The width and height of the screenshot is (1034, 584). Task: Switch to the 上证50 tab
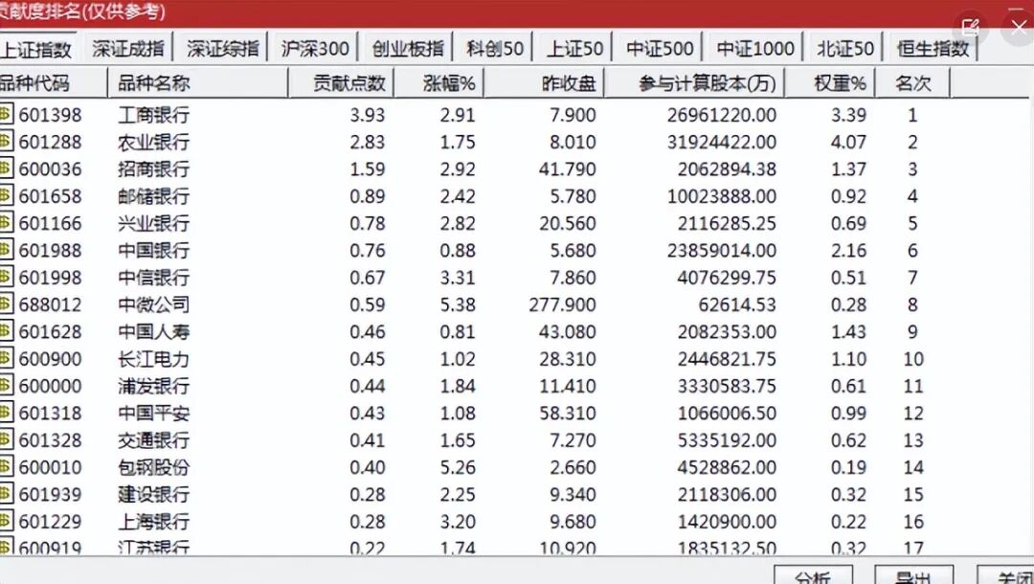(574, 48)
